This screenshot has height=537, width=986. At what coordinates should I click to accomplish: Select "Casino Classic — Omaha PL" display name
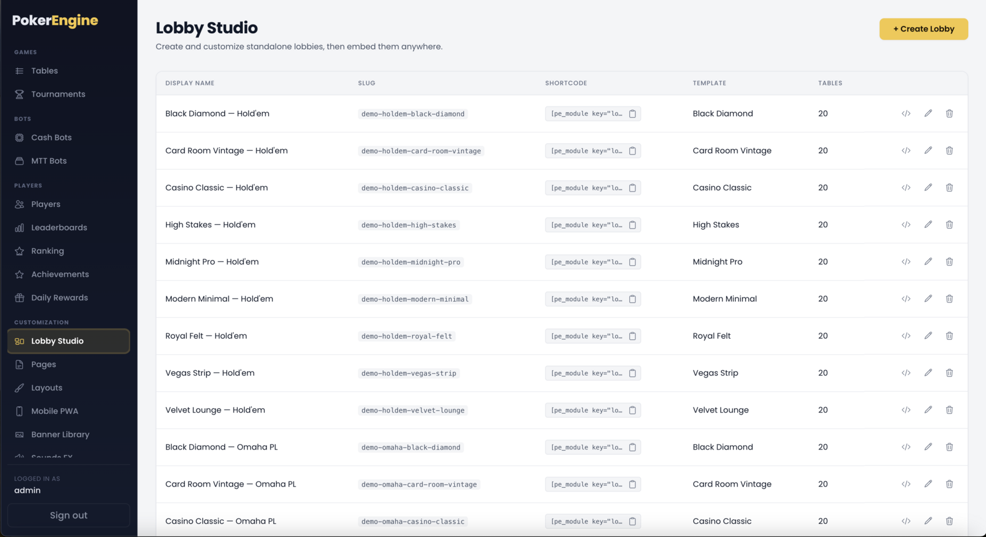221,521
